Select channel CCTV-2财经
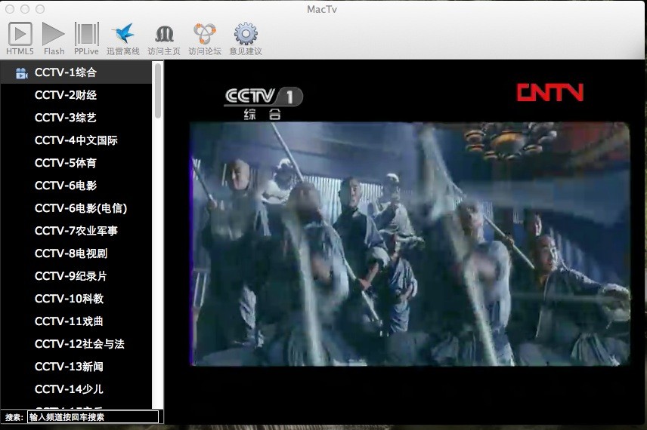Image resolution: width=647 pixels, height=430 pixels. [x=66, y=95]
